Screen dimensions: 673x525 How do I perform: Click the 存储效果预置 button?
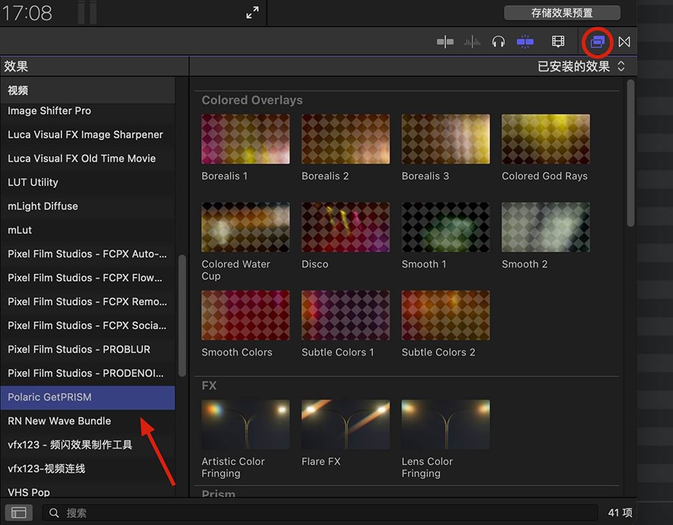(562, 13)
